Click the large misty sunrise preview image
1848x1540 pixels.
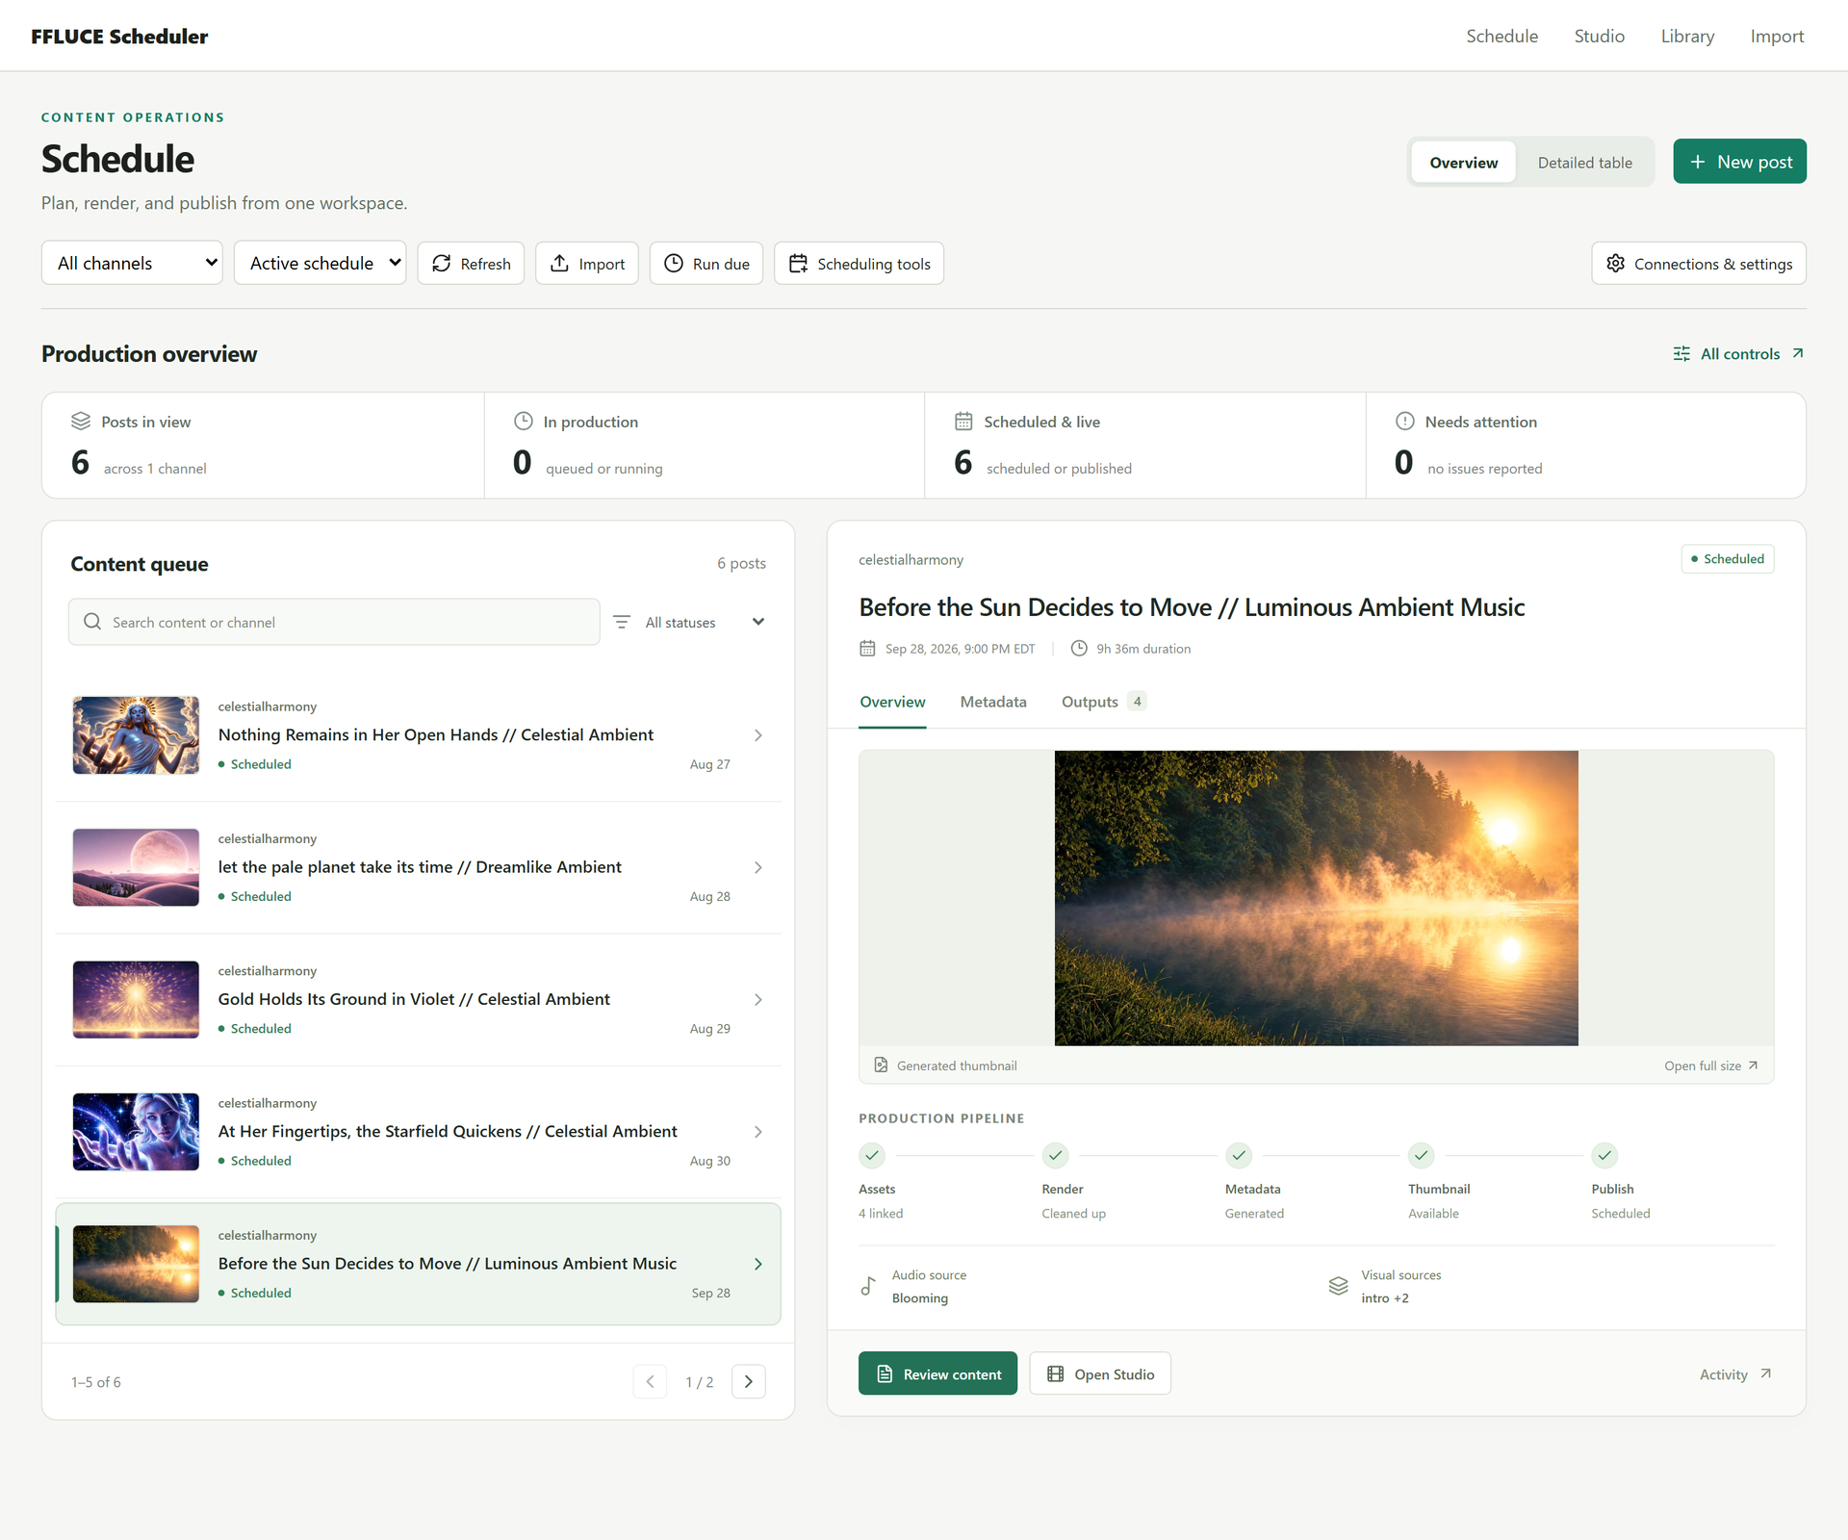coord(1316,898)
